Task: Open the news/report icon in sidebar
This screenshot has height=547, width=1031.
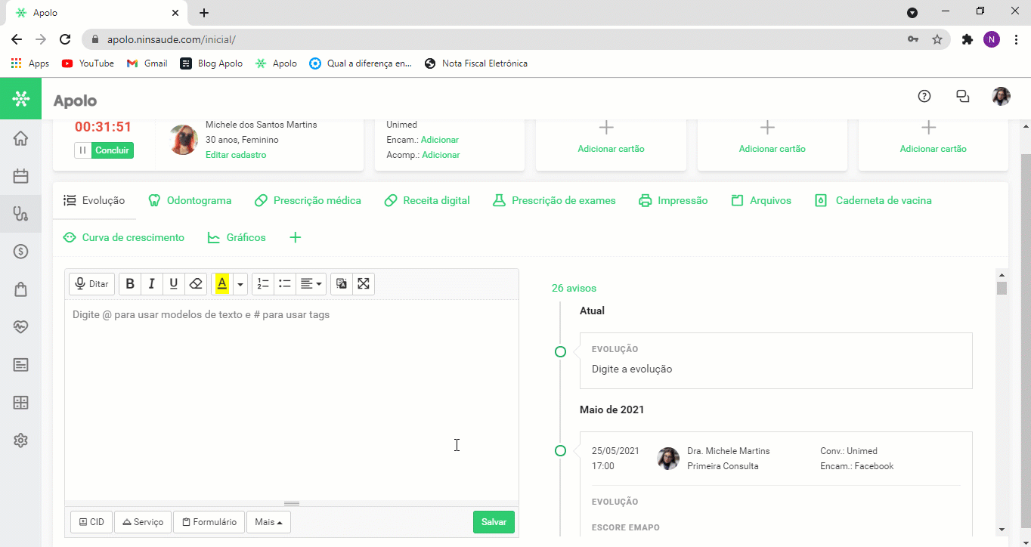Action: click(x=20, y=365)
